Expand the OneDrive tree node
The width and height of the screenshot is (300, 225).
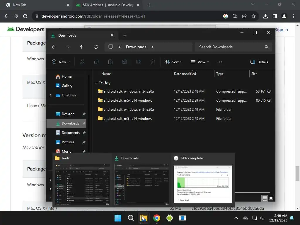click(50, 95)
